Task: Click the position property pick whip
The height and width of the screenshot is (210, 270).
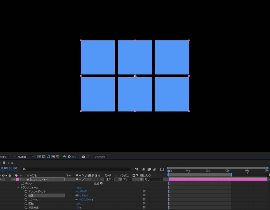Action: click(144, 195)
